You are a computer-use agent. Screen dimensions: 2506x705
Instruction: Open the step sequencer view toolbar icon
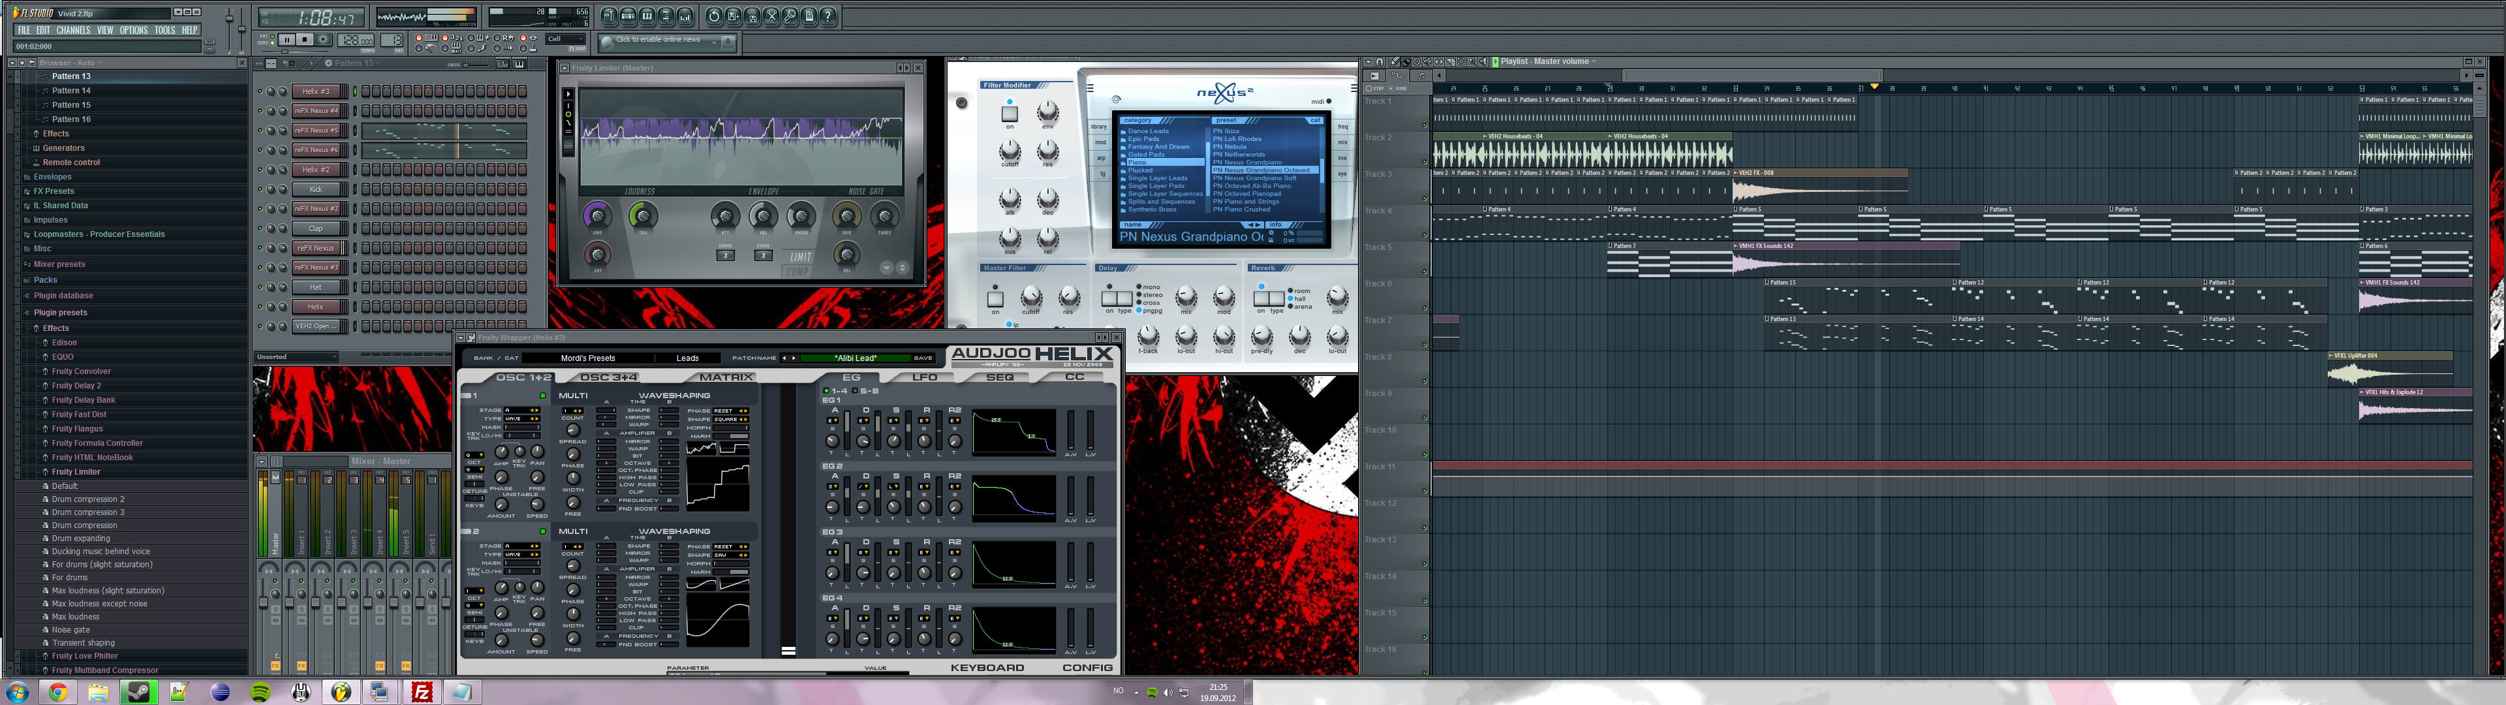[628, 16]
